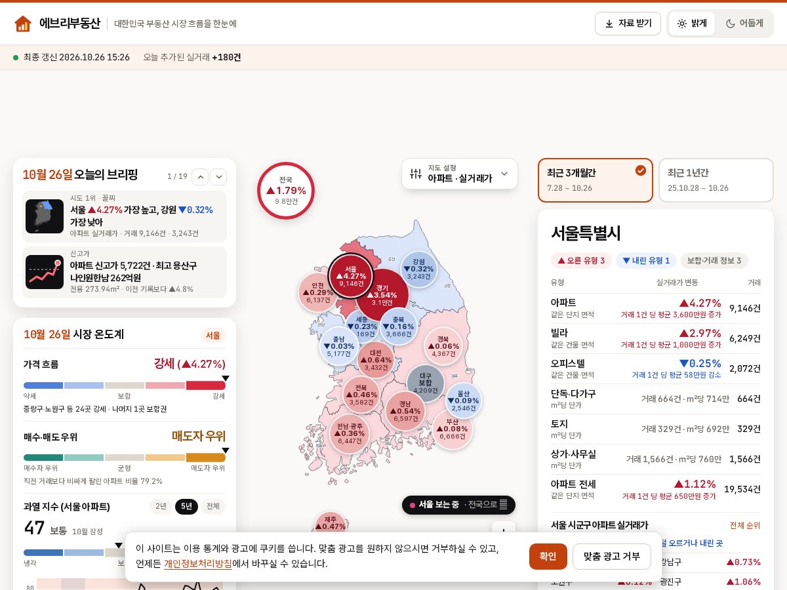The height and width of the screenshot is (590, 787).
Task: Click 전국으로 to return to national view
Action: point(486,505)
